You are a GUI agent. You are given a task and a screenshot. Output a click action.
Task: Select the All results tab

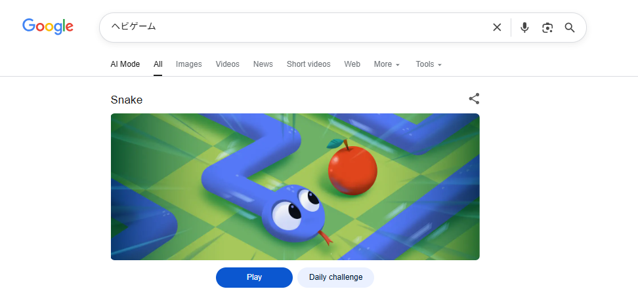click(x=158, y=64)
